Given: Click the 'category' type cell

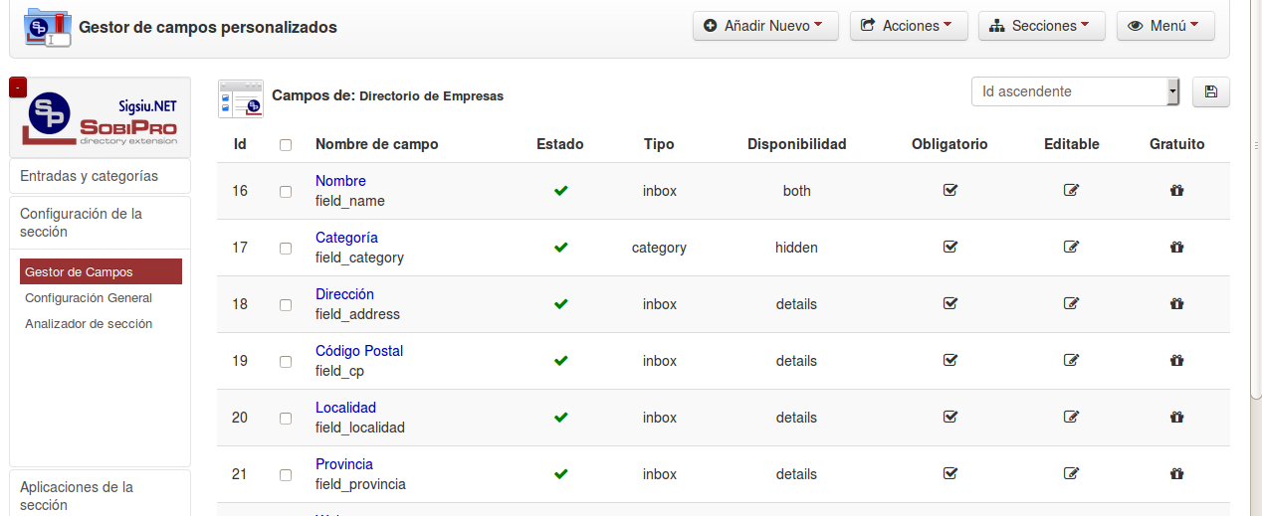Looking at the screenshot, I should click(x=659, y=248).
